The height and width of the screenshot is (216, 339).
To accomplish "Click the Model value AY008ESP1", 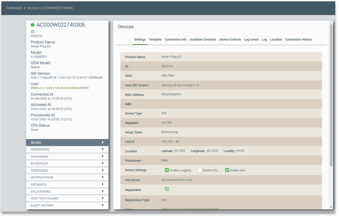I will click(39, 57).
